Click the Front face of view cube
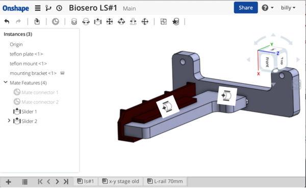Screen dimensions: 306x188 (x=267, y=62)
